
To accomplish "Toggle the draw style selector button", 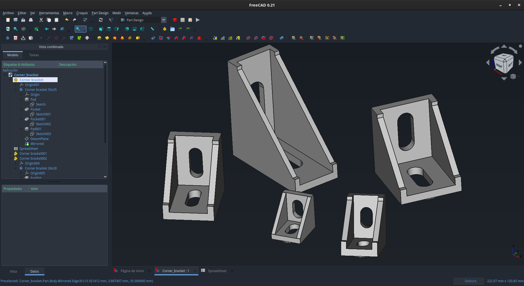I will click(x=23, y=29).
